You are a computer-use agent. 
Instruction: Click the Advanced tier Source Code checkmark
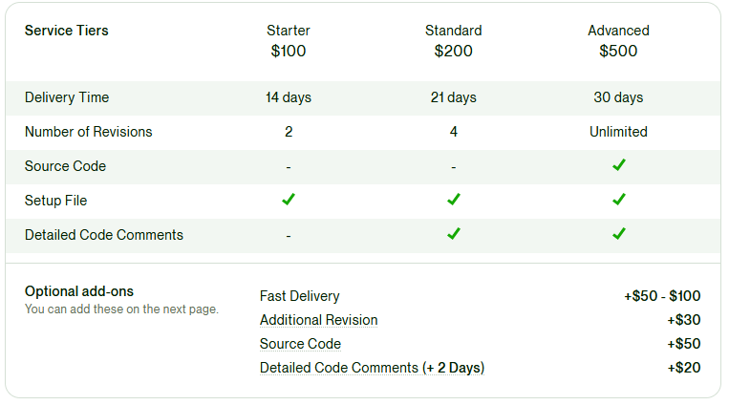[x=618, y=165]
